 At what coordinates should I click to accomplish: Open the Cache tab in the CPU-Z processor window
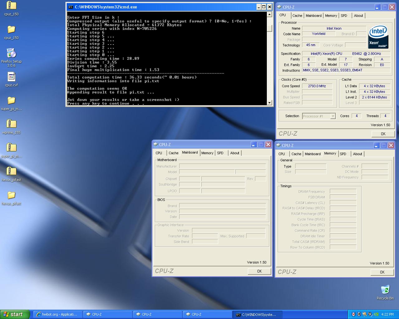[x=297, y=16]
